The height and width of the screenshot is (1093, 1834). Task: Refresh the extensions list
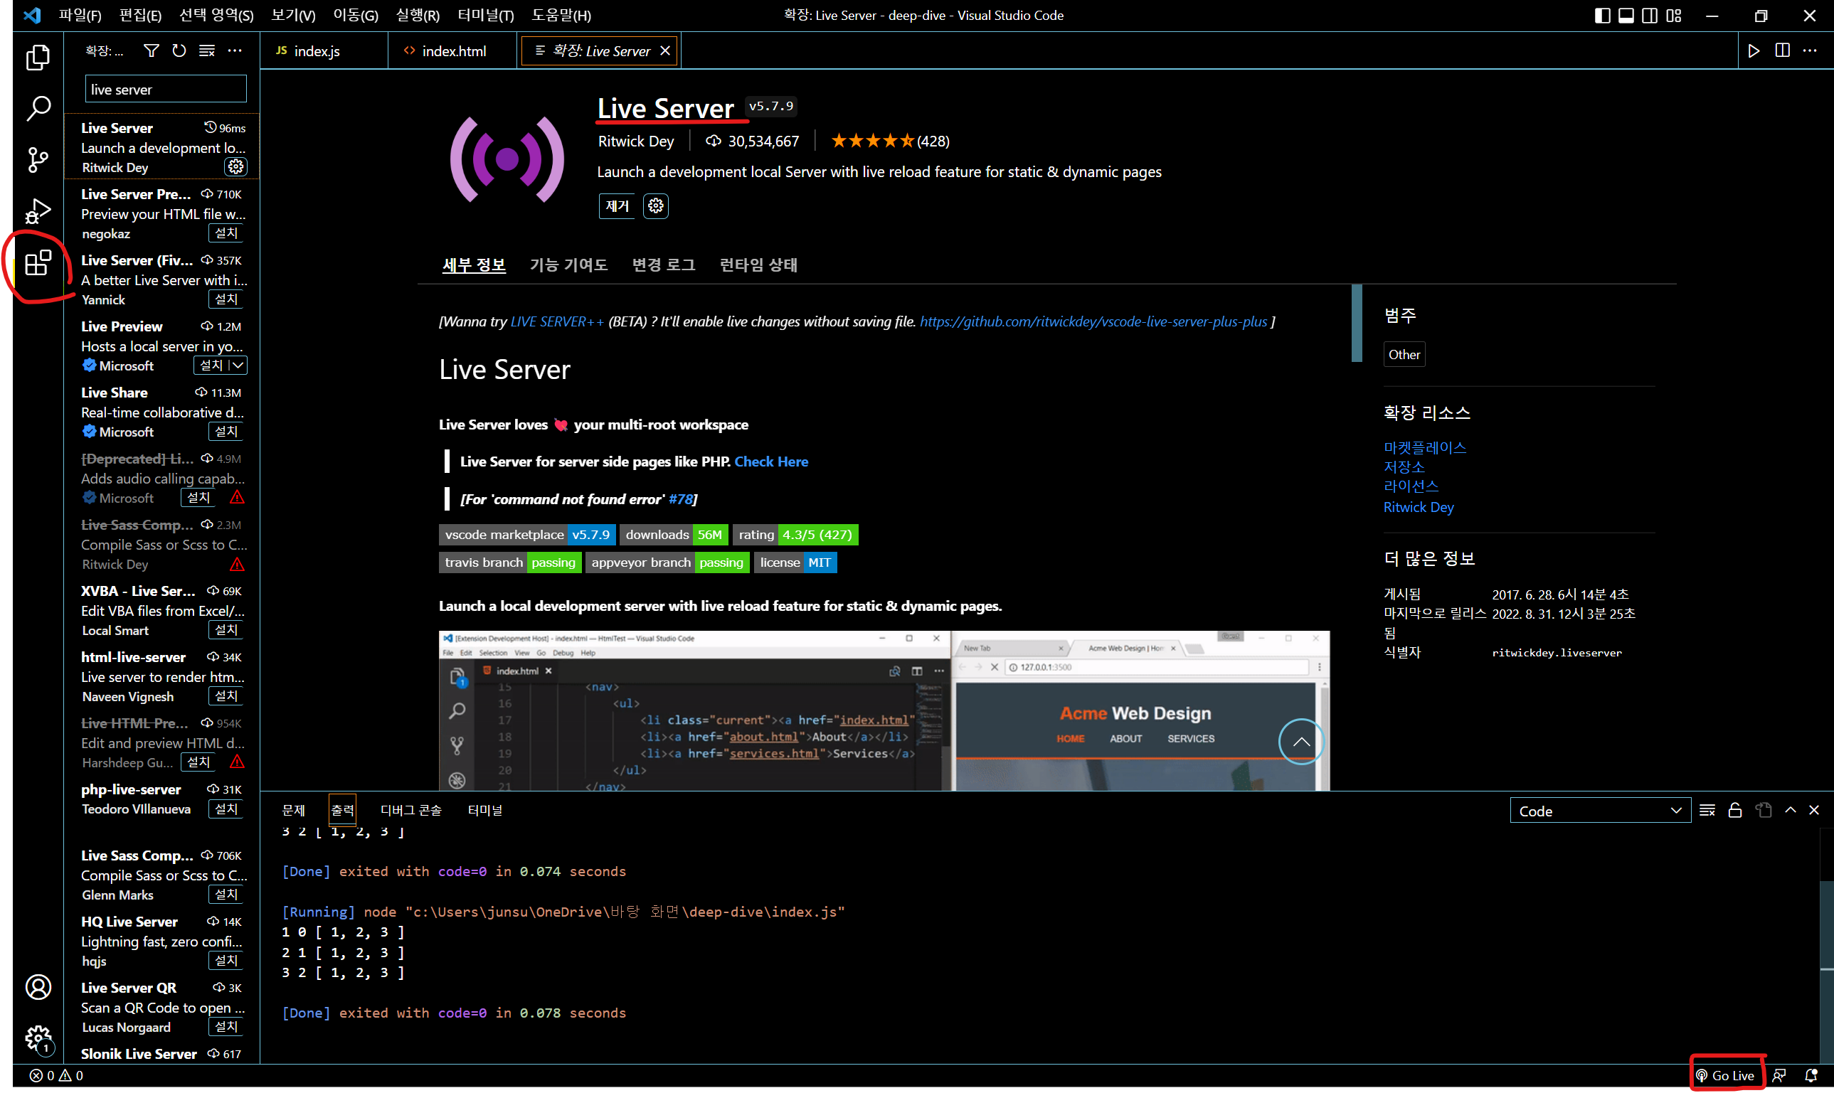pos(179,50)
